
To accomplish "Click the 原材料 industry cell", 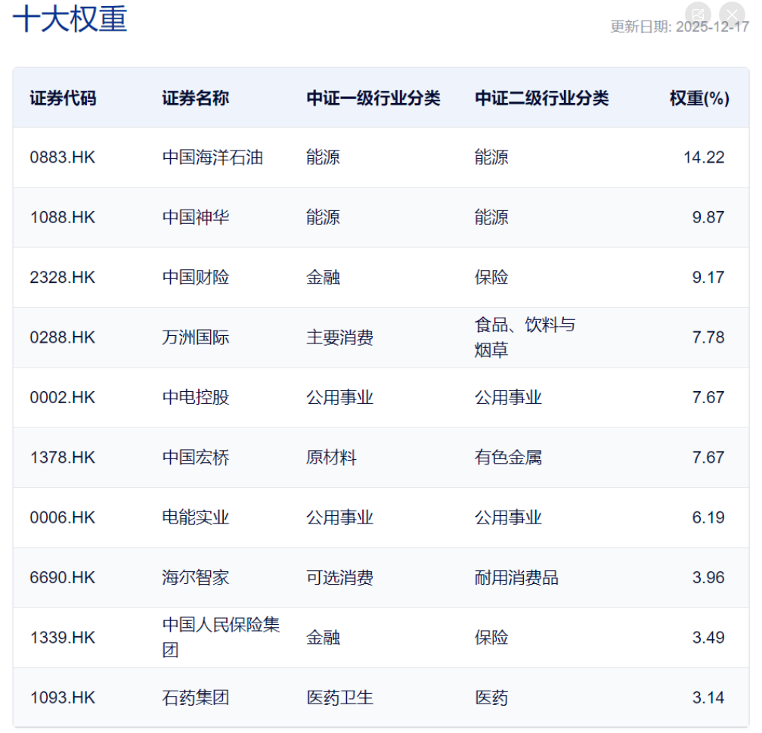I will pyautogui.click(x=331, y=458).
